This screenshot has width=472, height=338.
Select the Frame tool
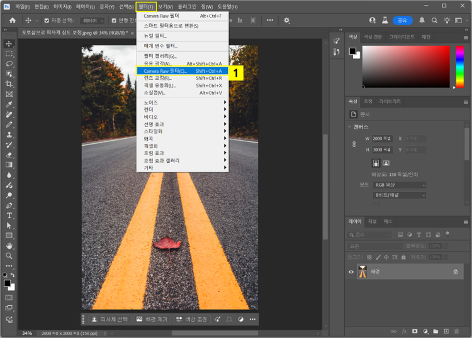pos(9,94)
